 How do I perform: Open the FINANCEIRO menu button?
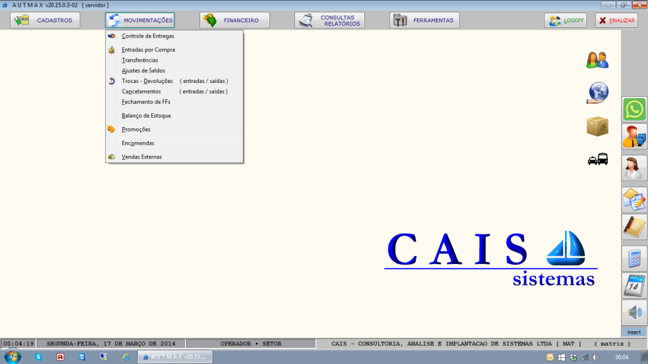pyautogui.click(x=234, y=20)
